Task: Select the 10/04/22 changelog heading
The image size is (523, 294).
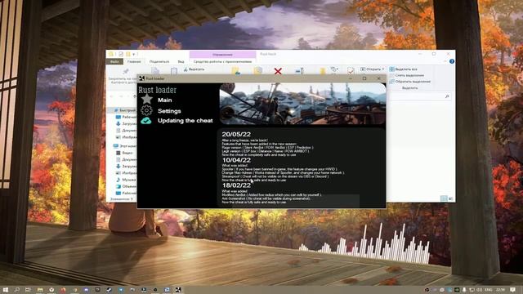Action: coord(236,160)
